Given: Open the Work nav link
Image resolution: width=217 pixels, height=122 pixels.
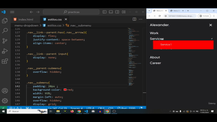Looking at the screenshot, I should (154, 33).
